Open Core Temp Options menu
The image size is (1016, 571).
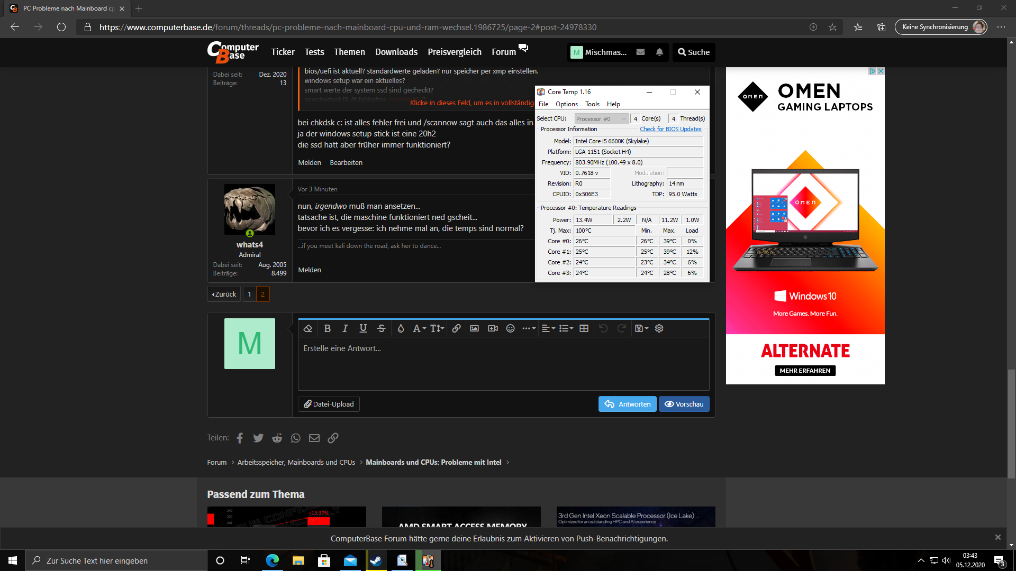tap(566, 104)
